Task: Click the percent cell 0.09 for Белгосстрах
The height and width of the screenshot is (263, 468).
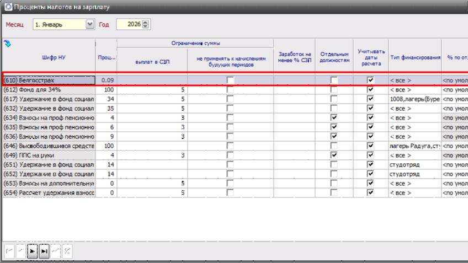Action: click(105, 80)
